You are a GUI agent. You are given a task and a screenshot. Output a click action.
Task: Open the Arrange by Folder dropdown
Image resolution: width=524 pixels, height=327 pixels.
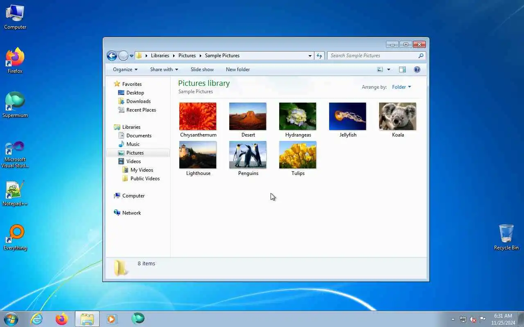tap(401, 87)
